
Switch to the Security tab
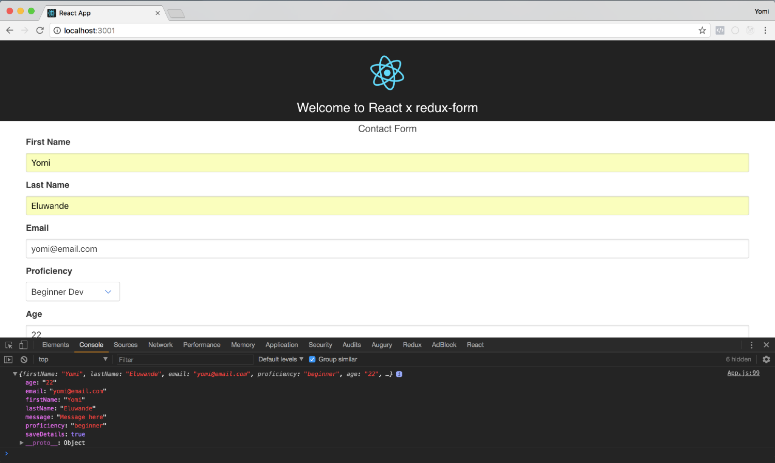(x=320, y=345)
